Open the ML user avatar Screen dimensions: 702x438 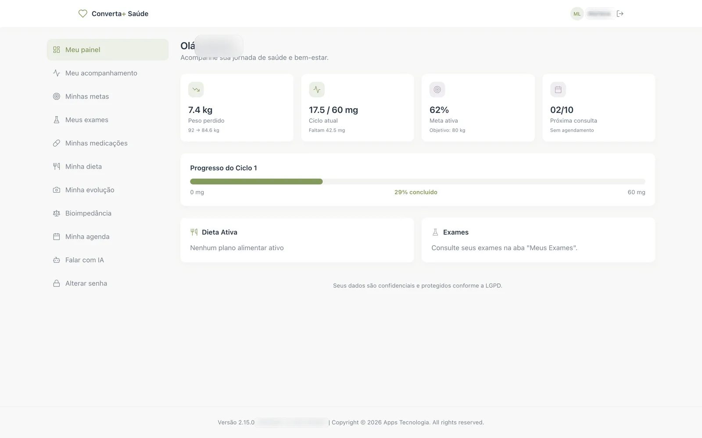577,14
